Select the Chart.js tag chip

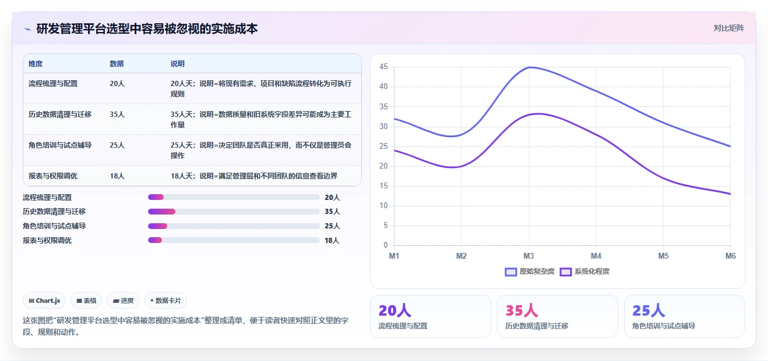click(44, 301)
